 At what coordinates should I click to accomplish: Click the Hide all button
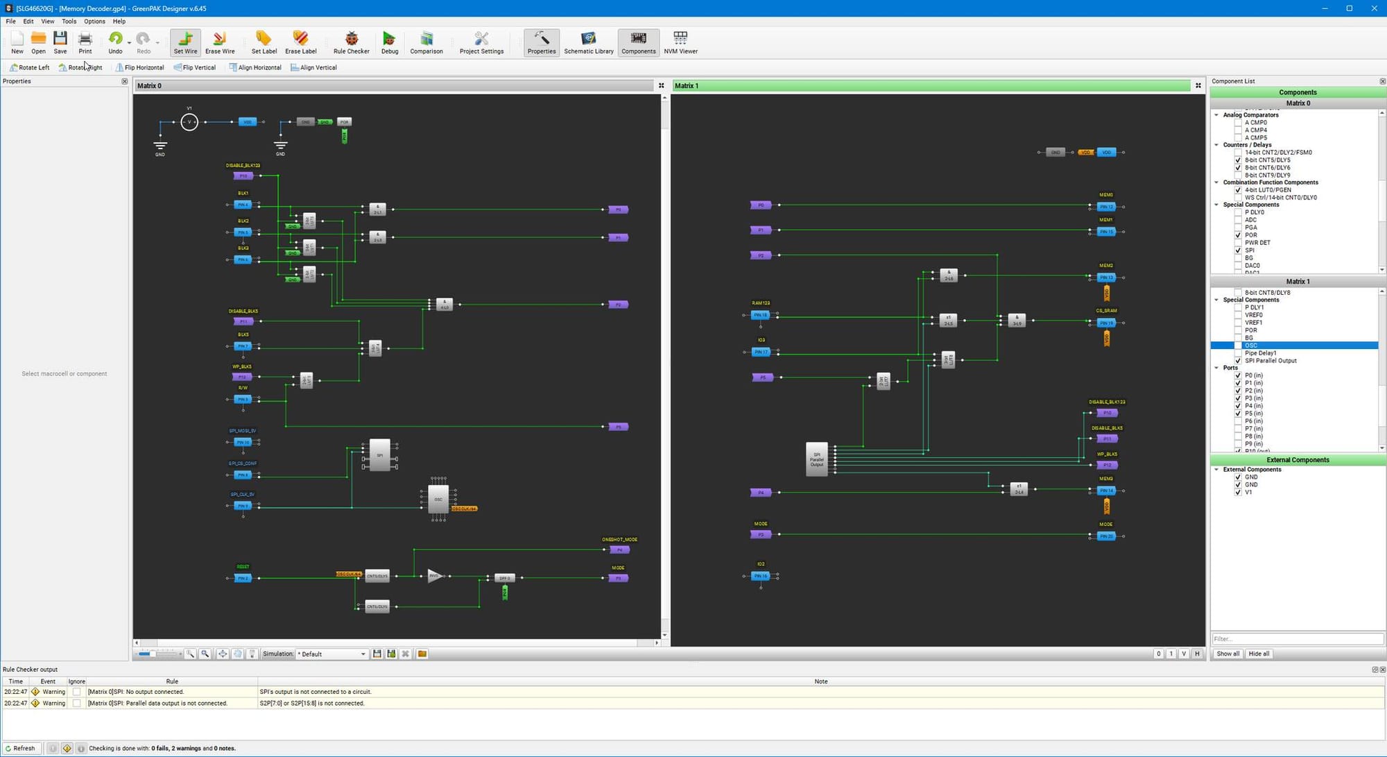pos(1259,654)
